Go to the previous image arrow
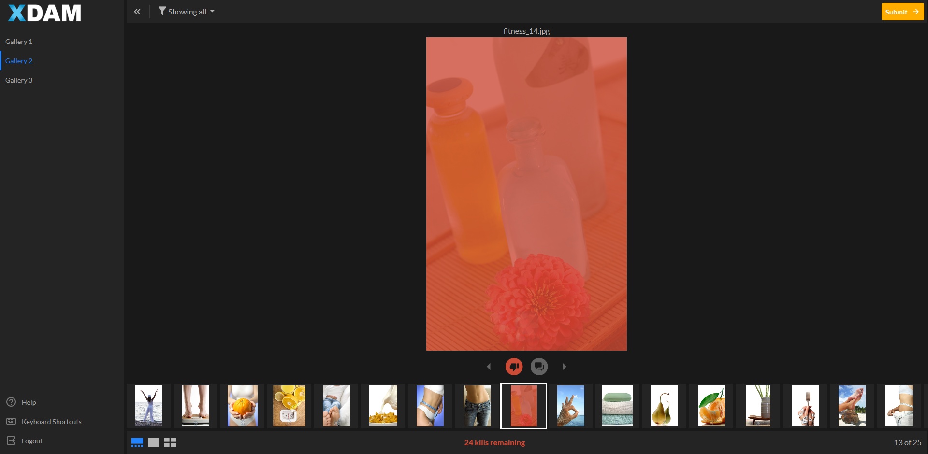 click(x=489, y=367)
